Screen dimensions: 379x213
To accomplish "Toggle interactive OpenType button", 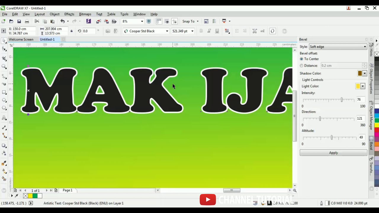I will (272, 31).
